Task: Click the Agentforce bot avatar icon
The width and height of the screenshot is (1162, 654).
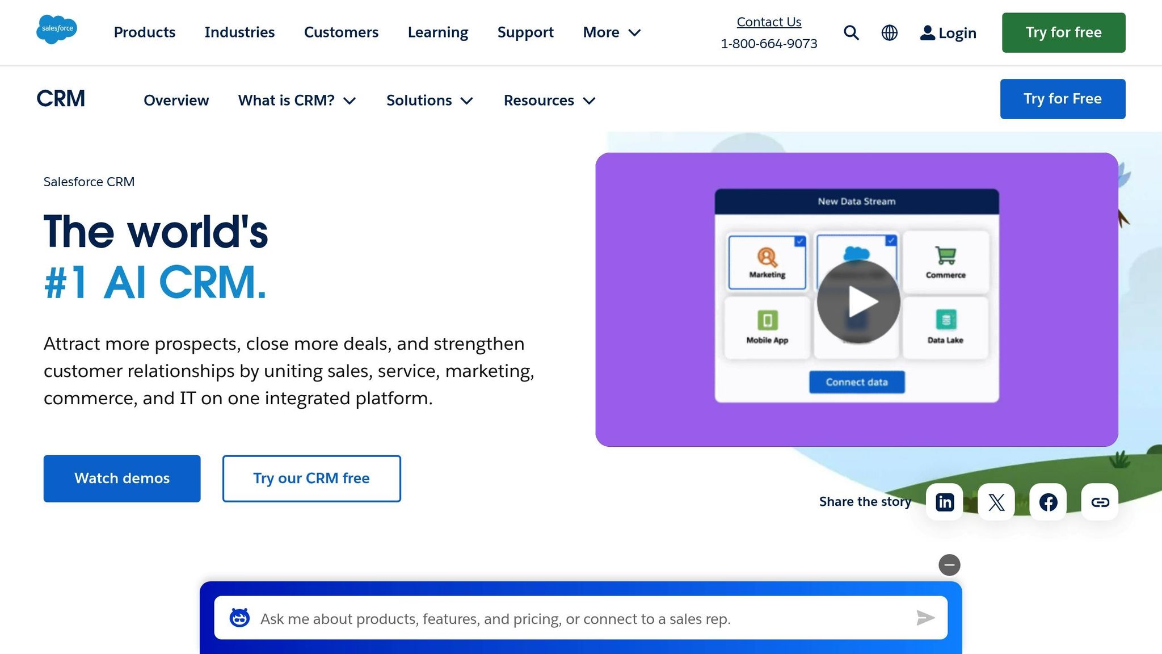Action: [239, 618]
